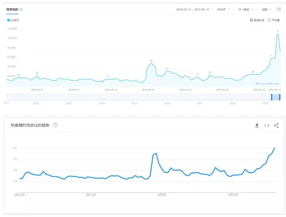Share the 热度随时间变化的趋势 chart
The image size is (286, 217).
(x=276, y=125)
